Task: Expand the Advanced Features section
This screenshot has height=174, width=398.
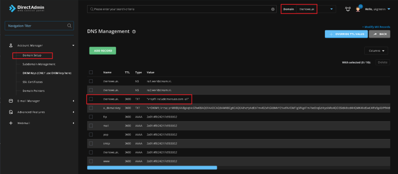Action: [74, 112]
